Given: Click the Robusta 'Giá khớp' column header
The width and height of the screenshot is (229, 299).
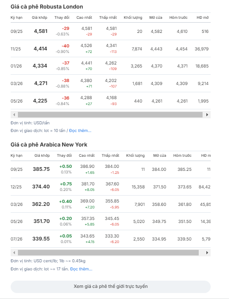Looking at the screenshot, I should 39,18.
